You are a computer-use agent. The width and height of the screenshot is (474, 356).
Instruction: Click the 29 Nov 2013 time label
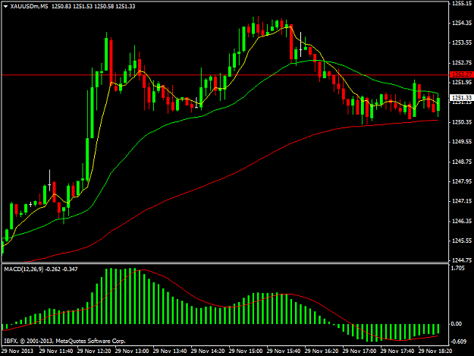tap(17, 351)
